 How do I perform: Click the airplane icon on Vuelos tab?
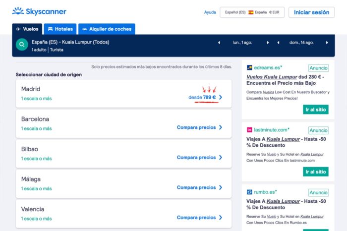coord(18,29)
